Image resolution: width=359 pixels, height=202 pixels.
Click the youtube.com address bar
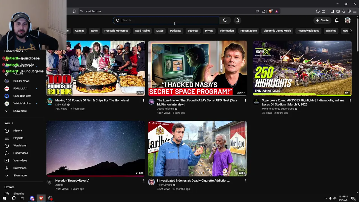tap(168, 11)
